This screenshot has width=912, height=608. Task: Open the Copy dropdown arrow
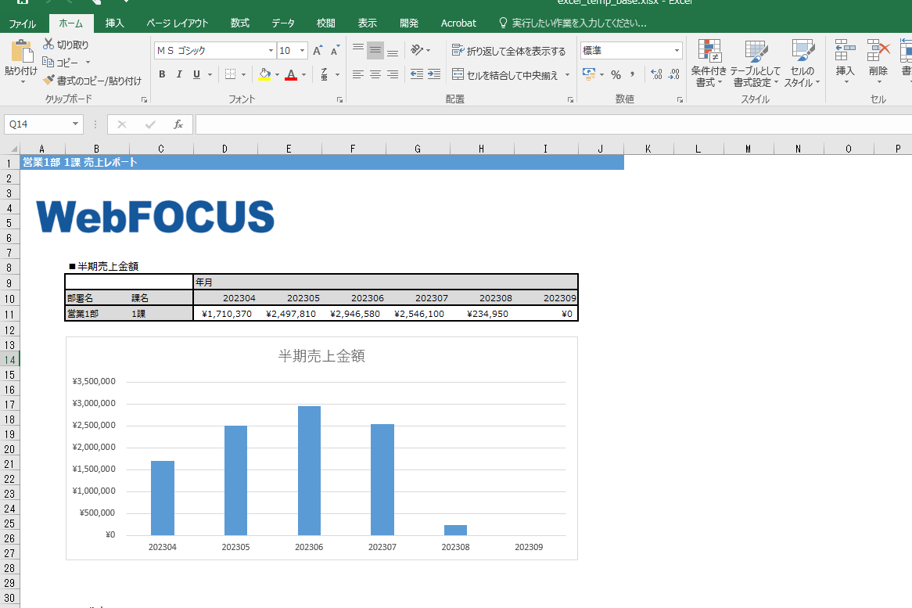pyautogui.click(x=88, y=62)
